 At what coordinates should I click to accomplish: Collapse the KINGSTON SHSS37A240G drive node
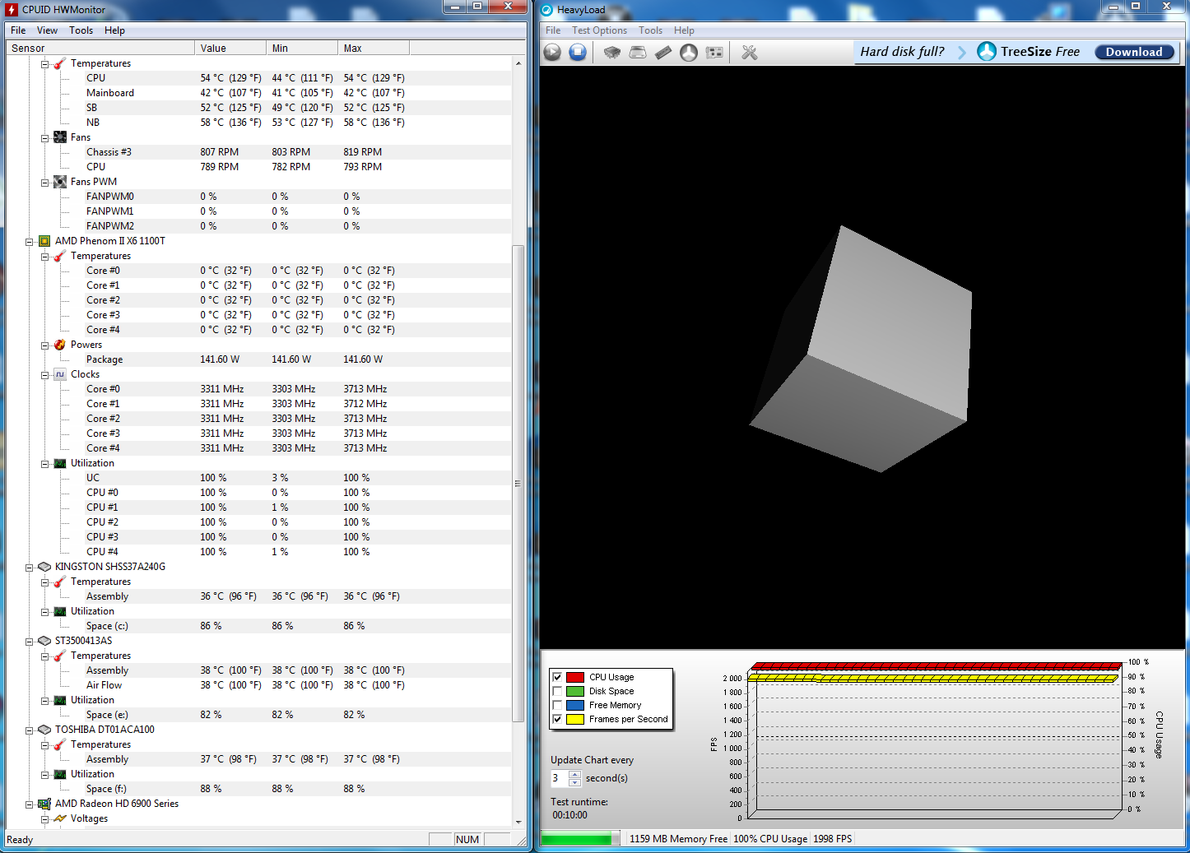[30, 568]
